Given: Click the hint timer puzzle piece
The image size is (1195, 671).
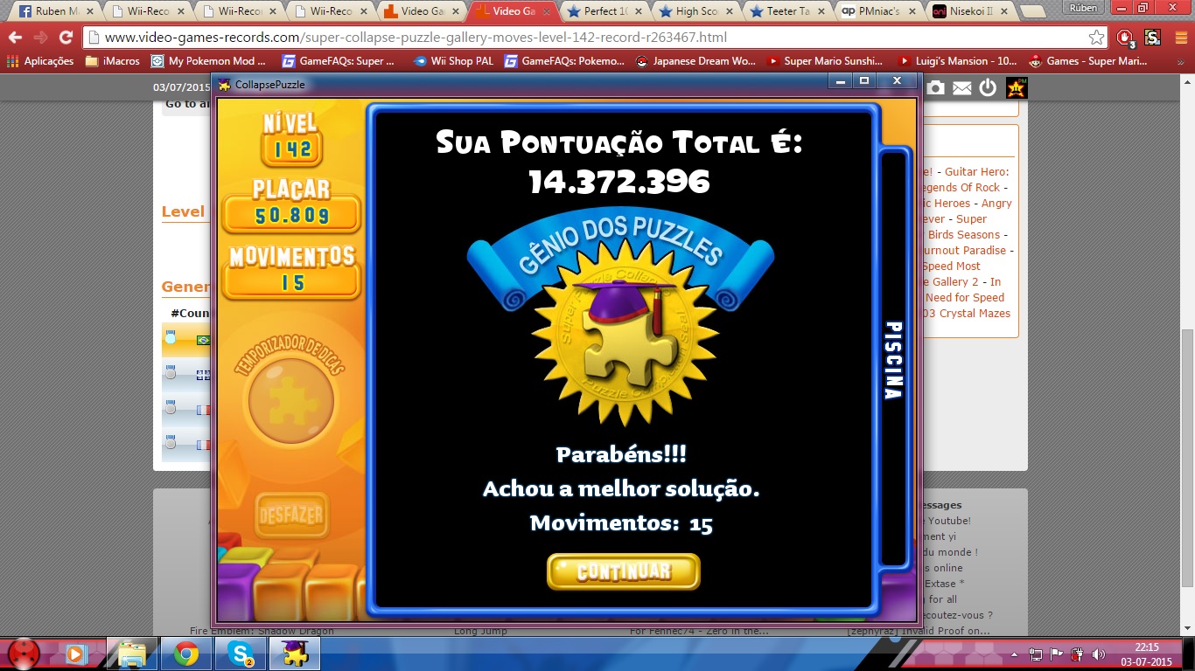Looking at the screenshot, I should click(291, 401).
